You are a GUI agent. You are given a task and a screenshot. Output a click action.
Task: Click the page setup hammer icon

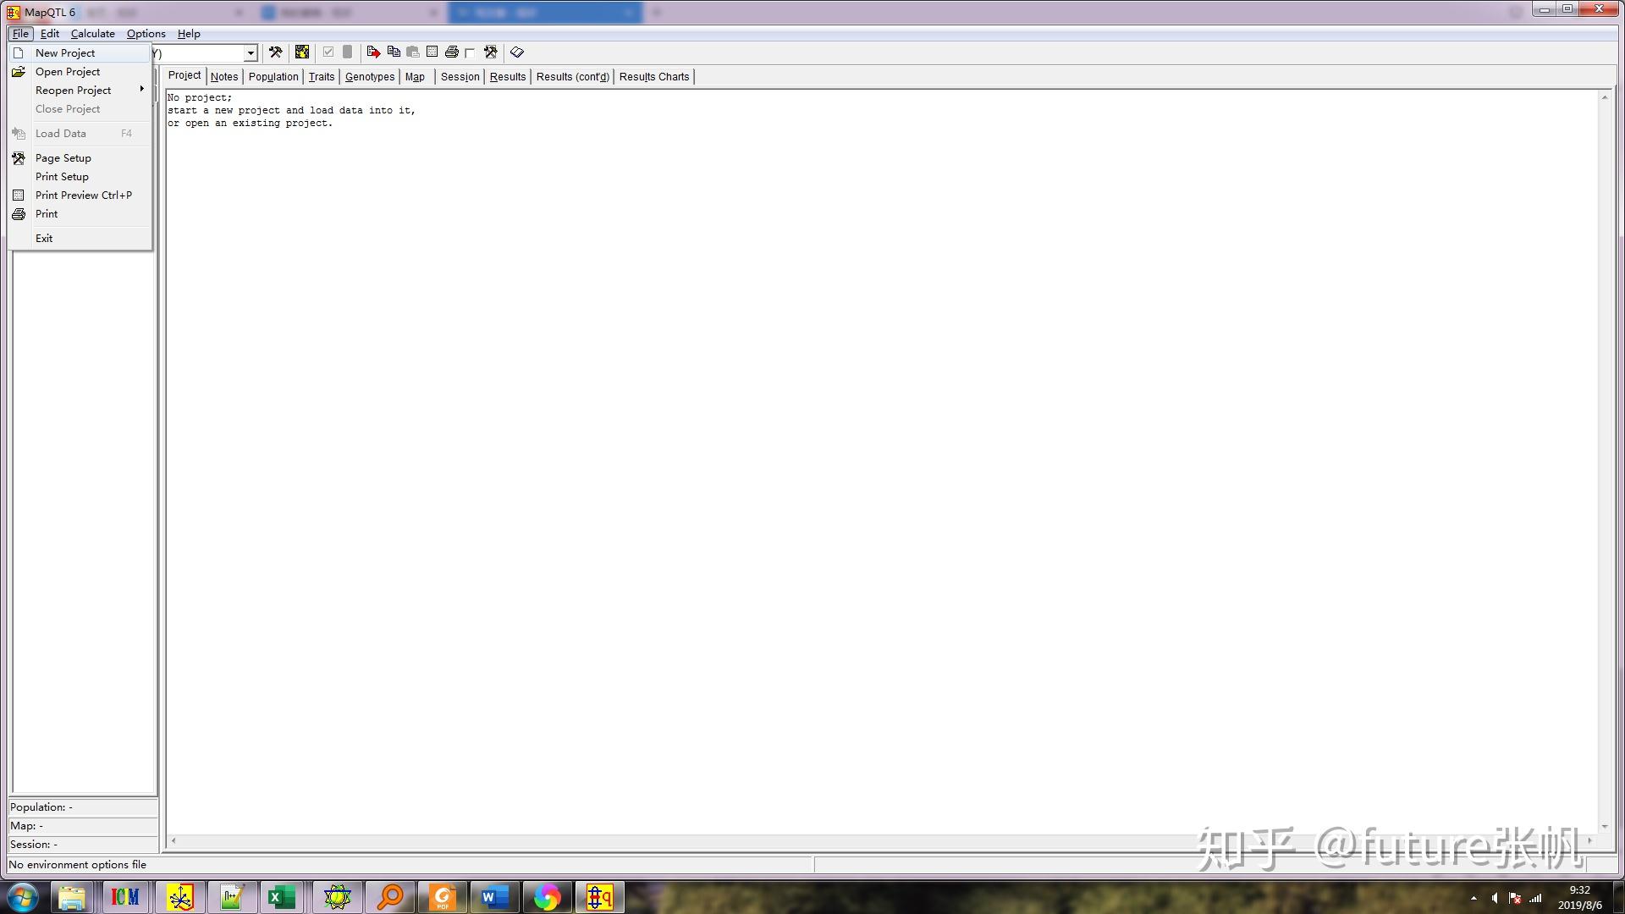(490, 52)
